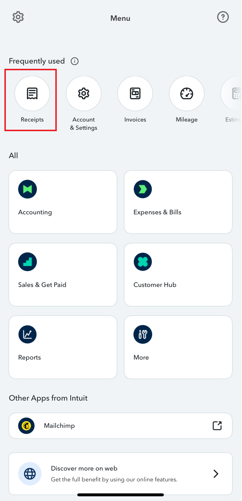
Task: Open settings gear in top header
Action: coord(18,17)
